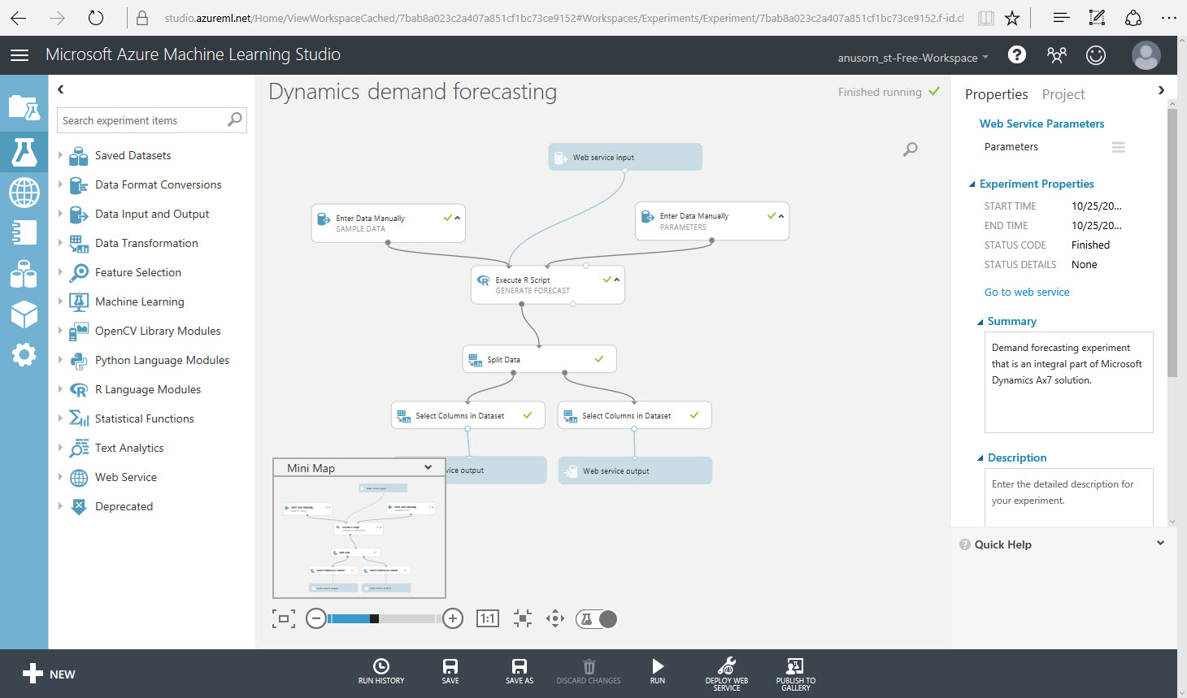
Task: Edit the experiment Description text box
Action: pos(1068,497)
